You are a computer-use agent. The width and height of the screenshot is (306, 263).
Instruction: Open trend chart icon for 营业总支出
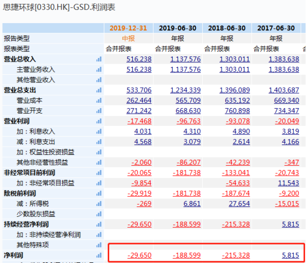(99, 90)
